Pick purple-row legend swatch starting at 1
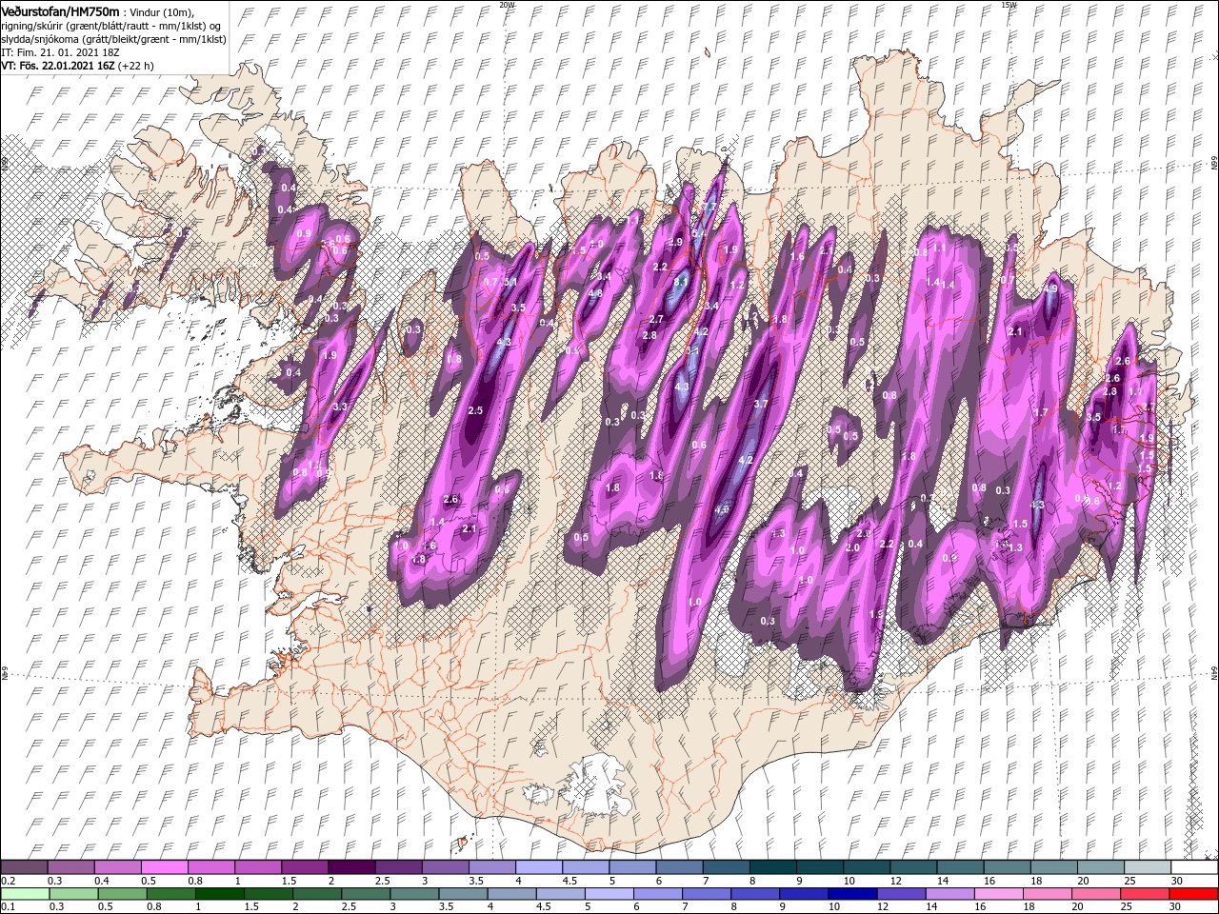Viewport: 1219px width, 914px height. [257, 867]
